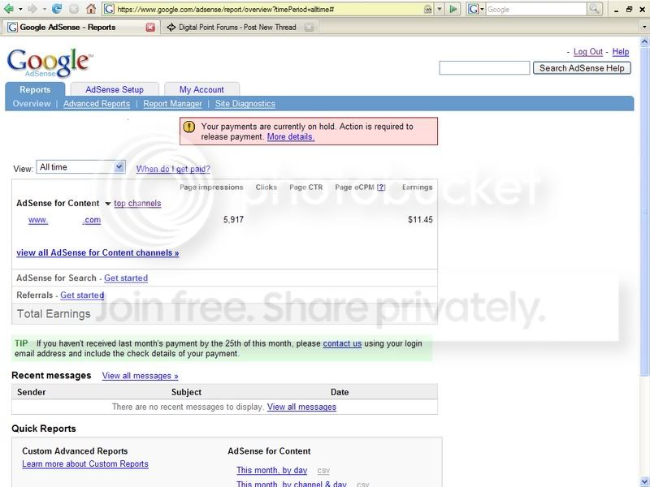Open Site Diagnostics link
Screen dimensions: 650x487
click(x=245, y=104)
